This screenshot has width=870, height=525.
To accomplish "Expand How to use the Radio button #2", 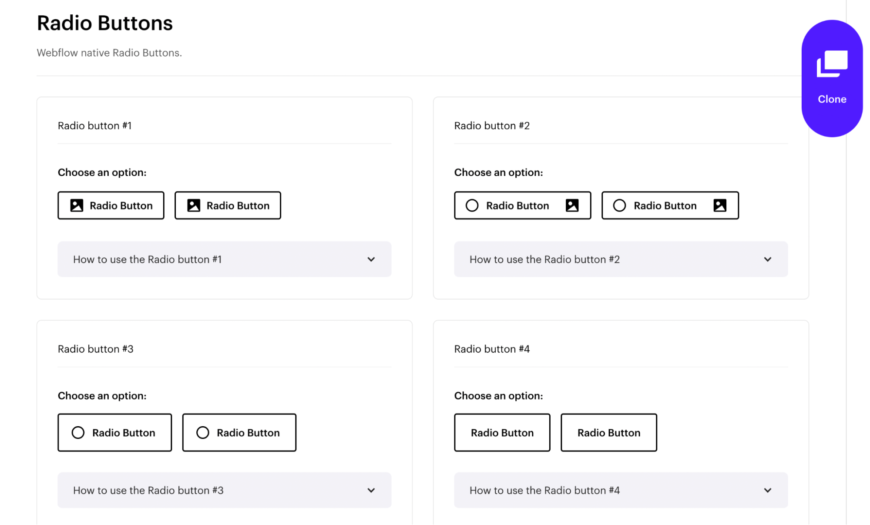I will 621,259.
